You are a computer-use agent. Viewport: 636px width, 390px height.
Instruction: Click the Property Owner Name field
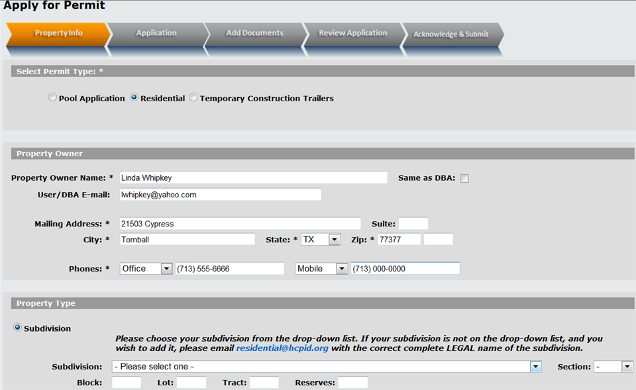point(254,177)
